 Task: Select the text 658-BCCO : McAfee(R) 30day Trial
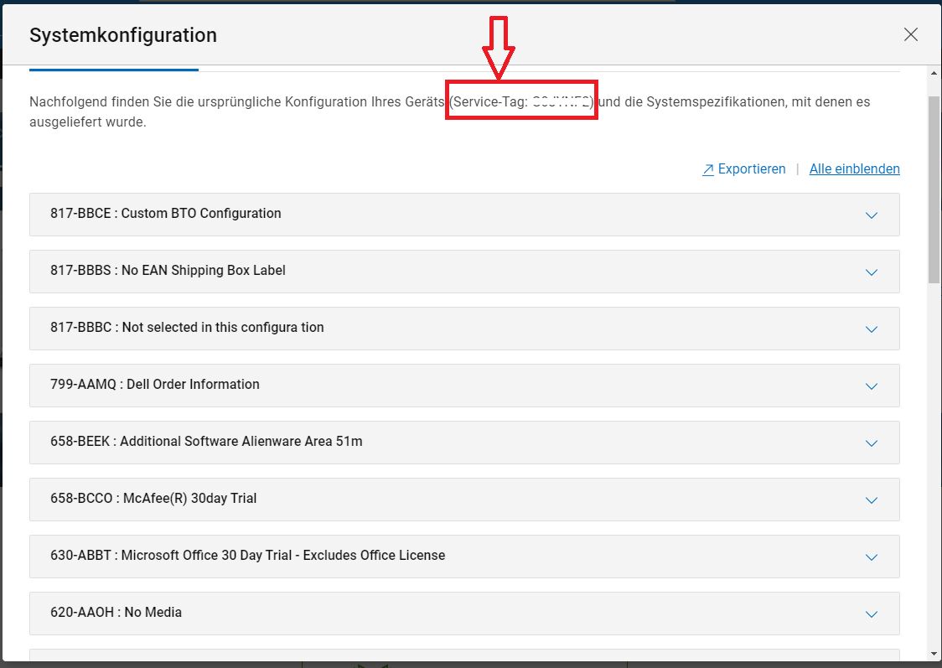[153, 499]
